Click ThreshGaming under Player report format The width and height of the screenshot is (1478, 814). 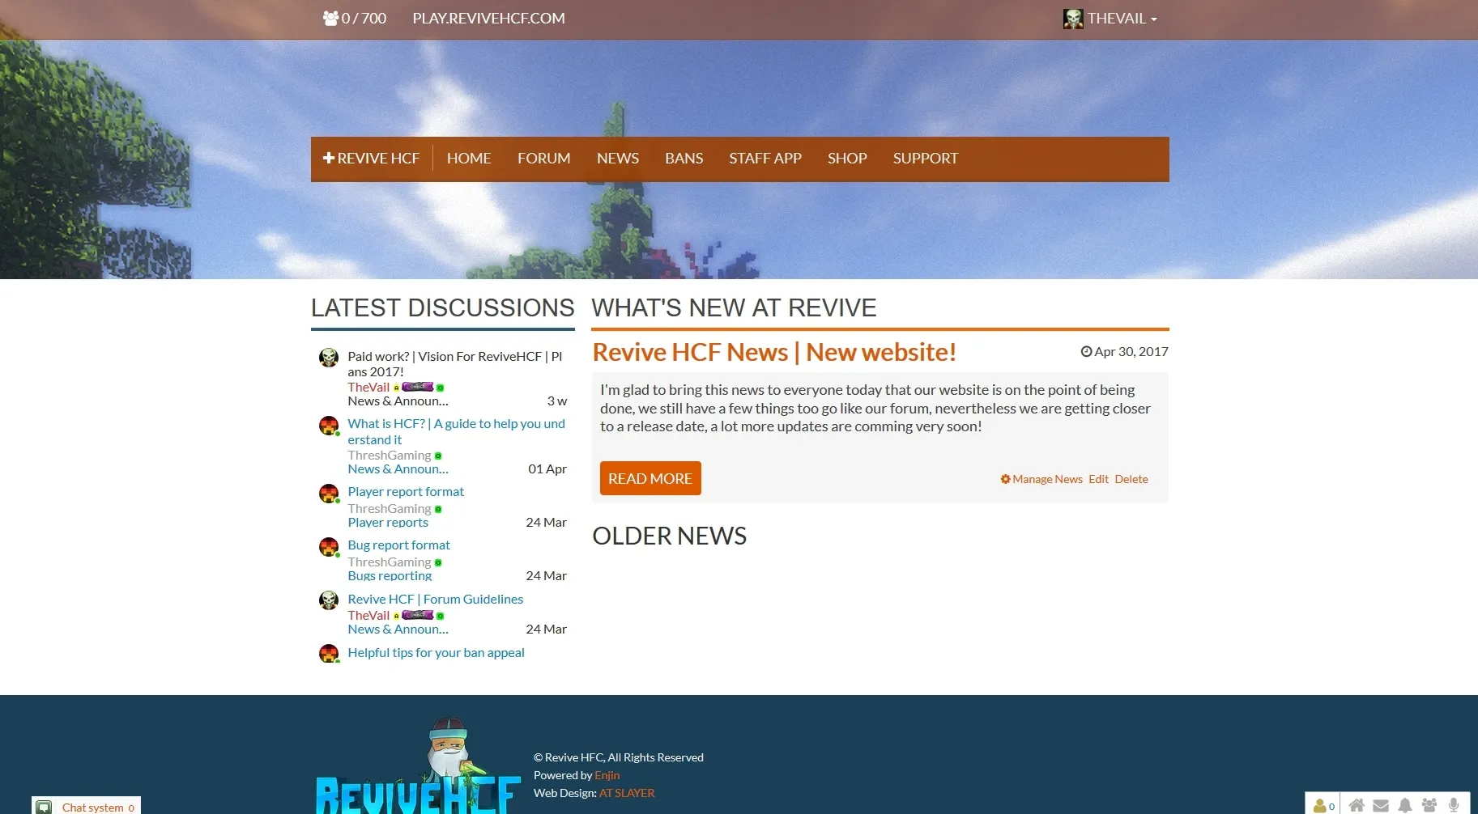click(390, 509)
